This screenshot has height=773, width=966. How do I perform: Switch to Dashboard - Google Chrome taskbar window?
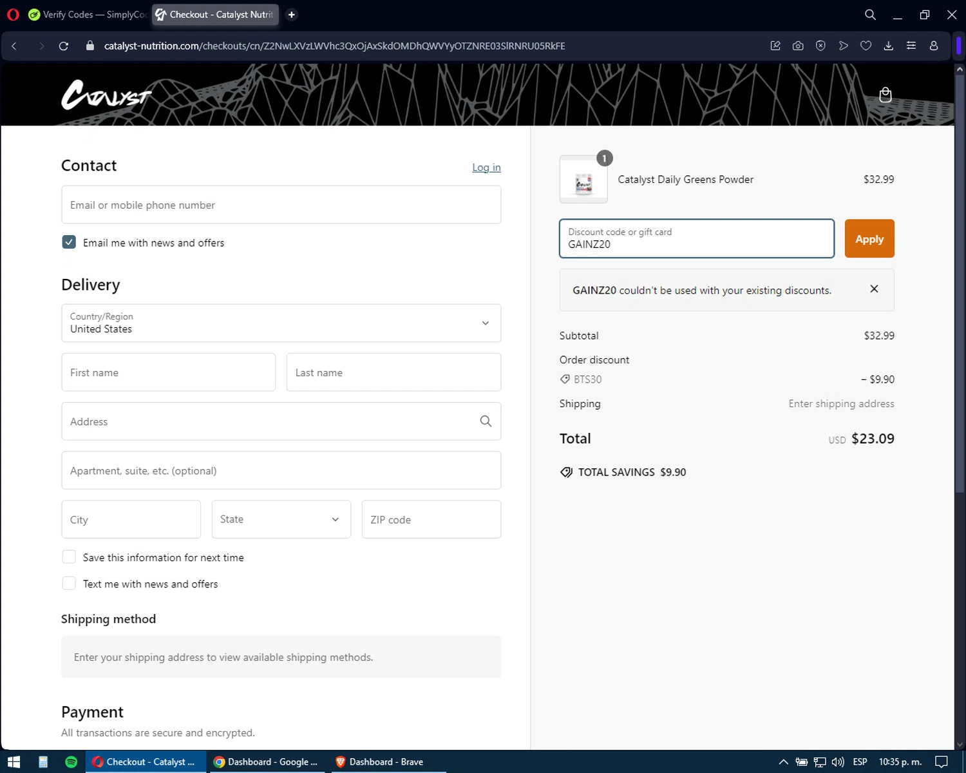click(266, 762)
